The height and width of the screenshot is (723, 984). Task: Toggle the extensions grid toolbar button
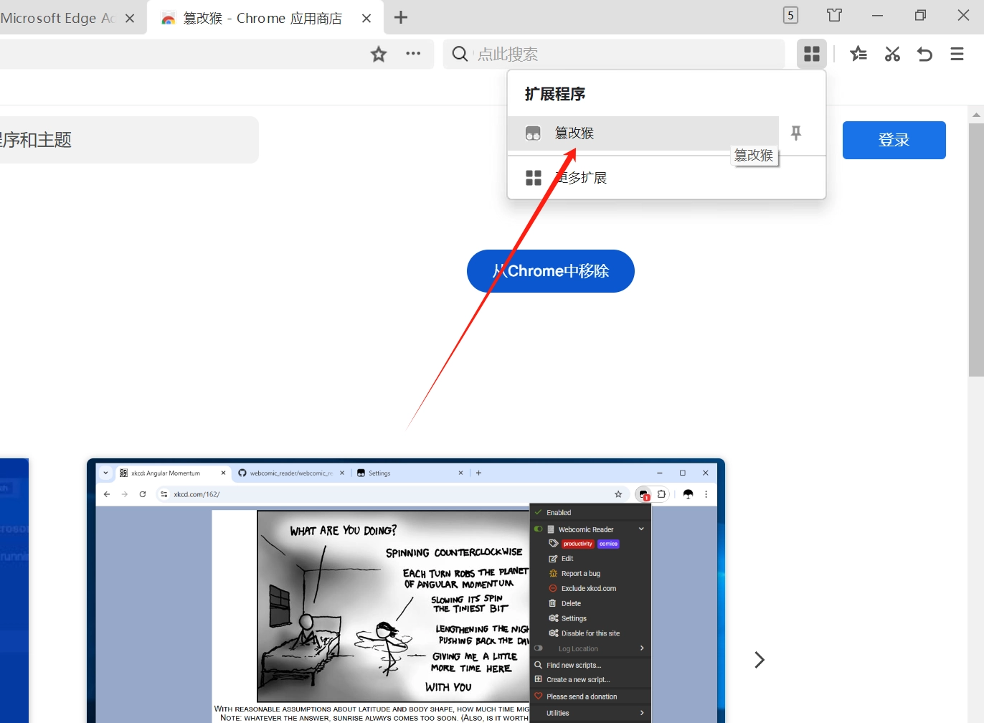tap(812, 54)
